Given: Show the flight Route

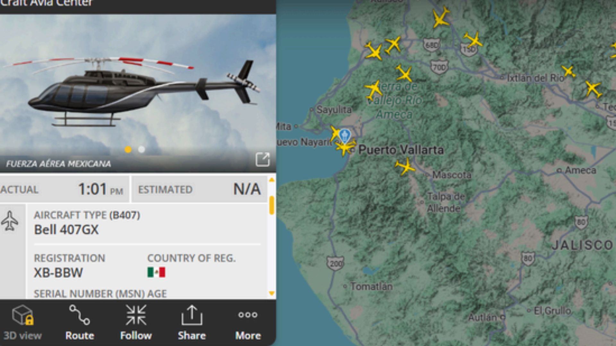Looking at the screenshot, I should pos(80,322).
